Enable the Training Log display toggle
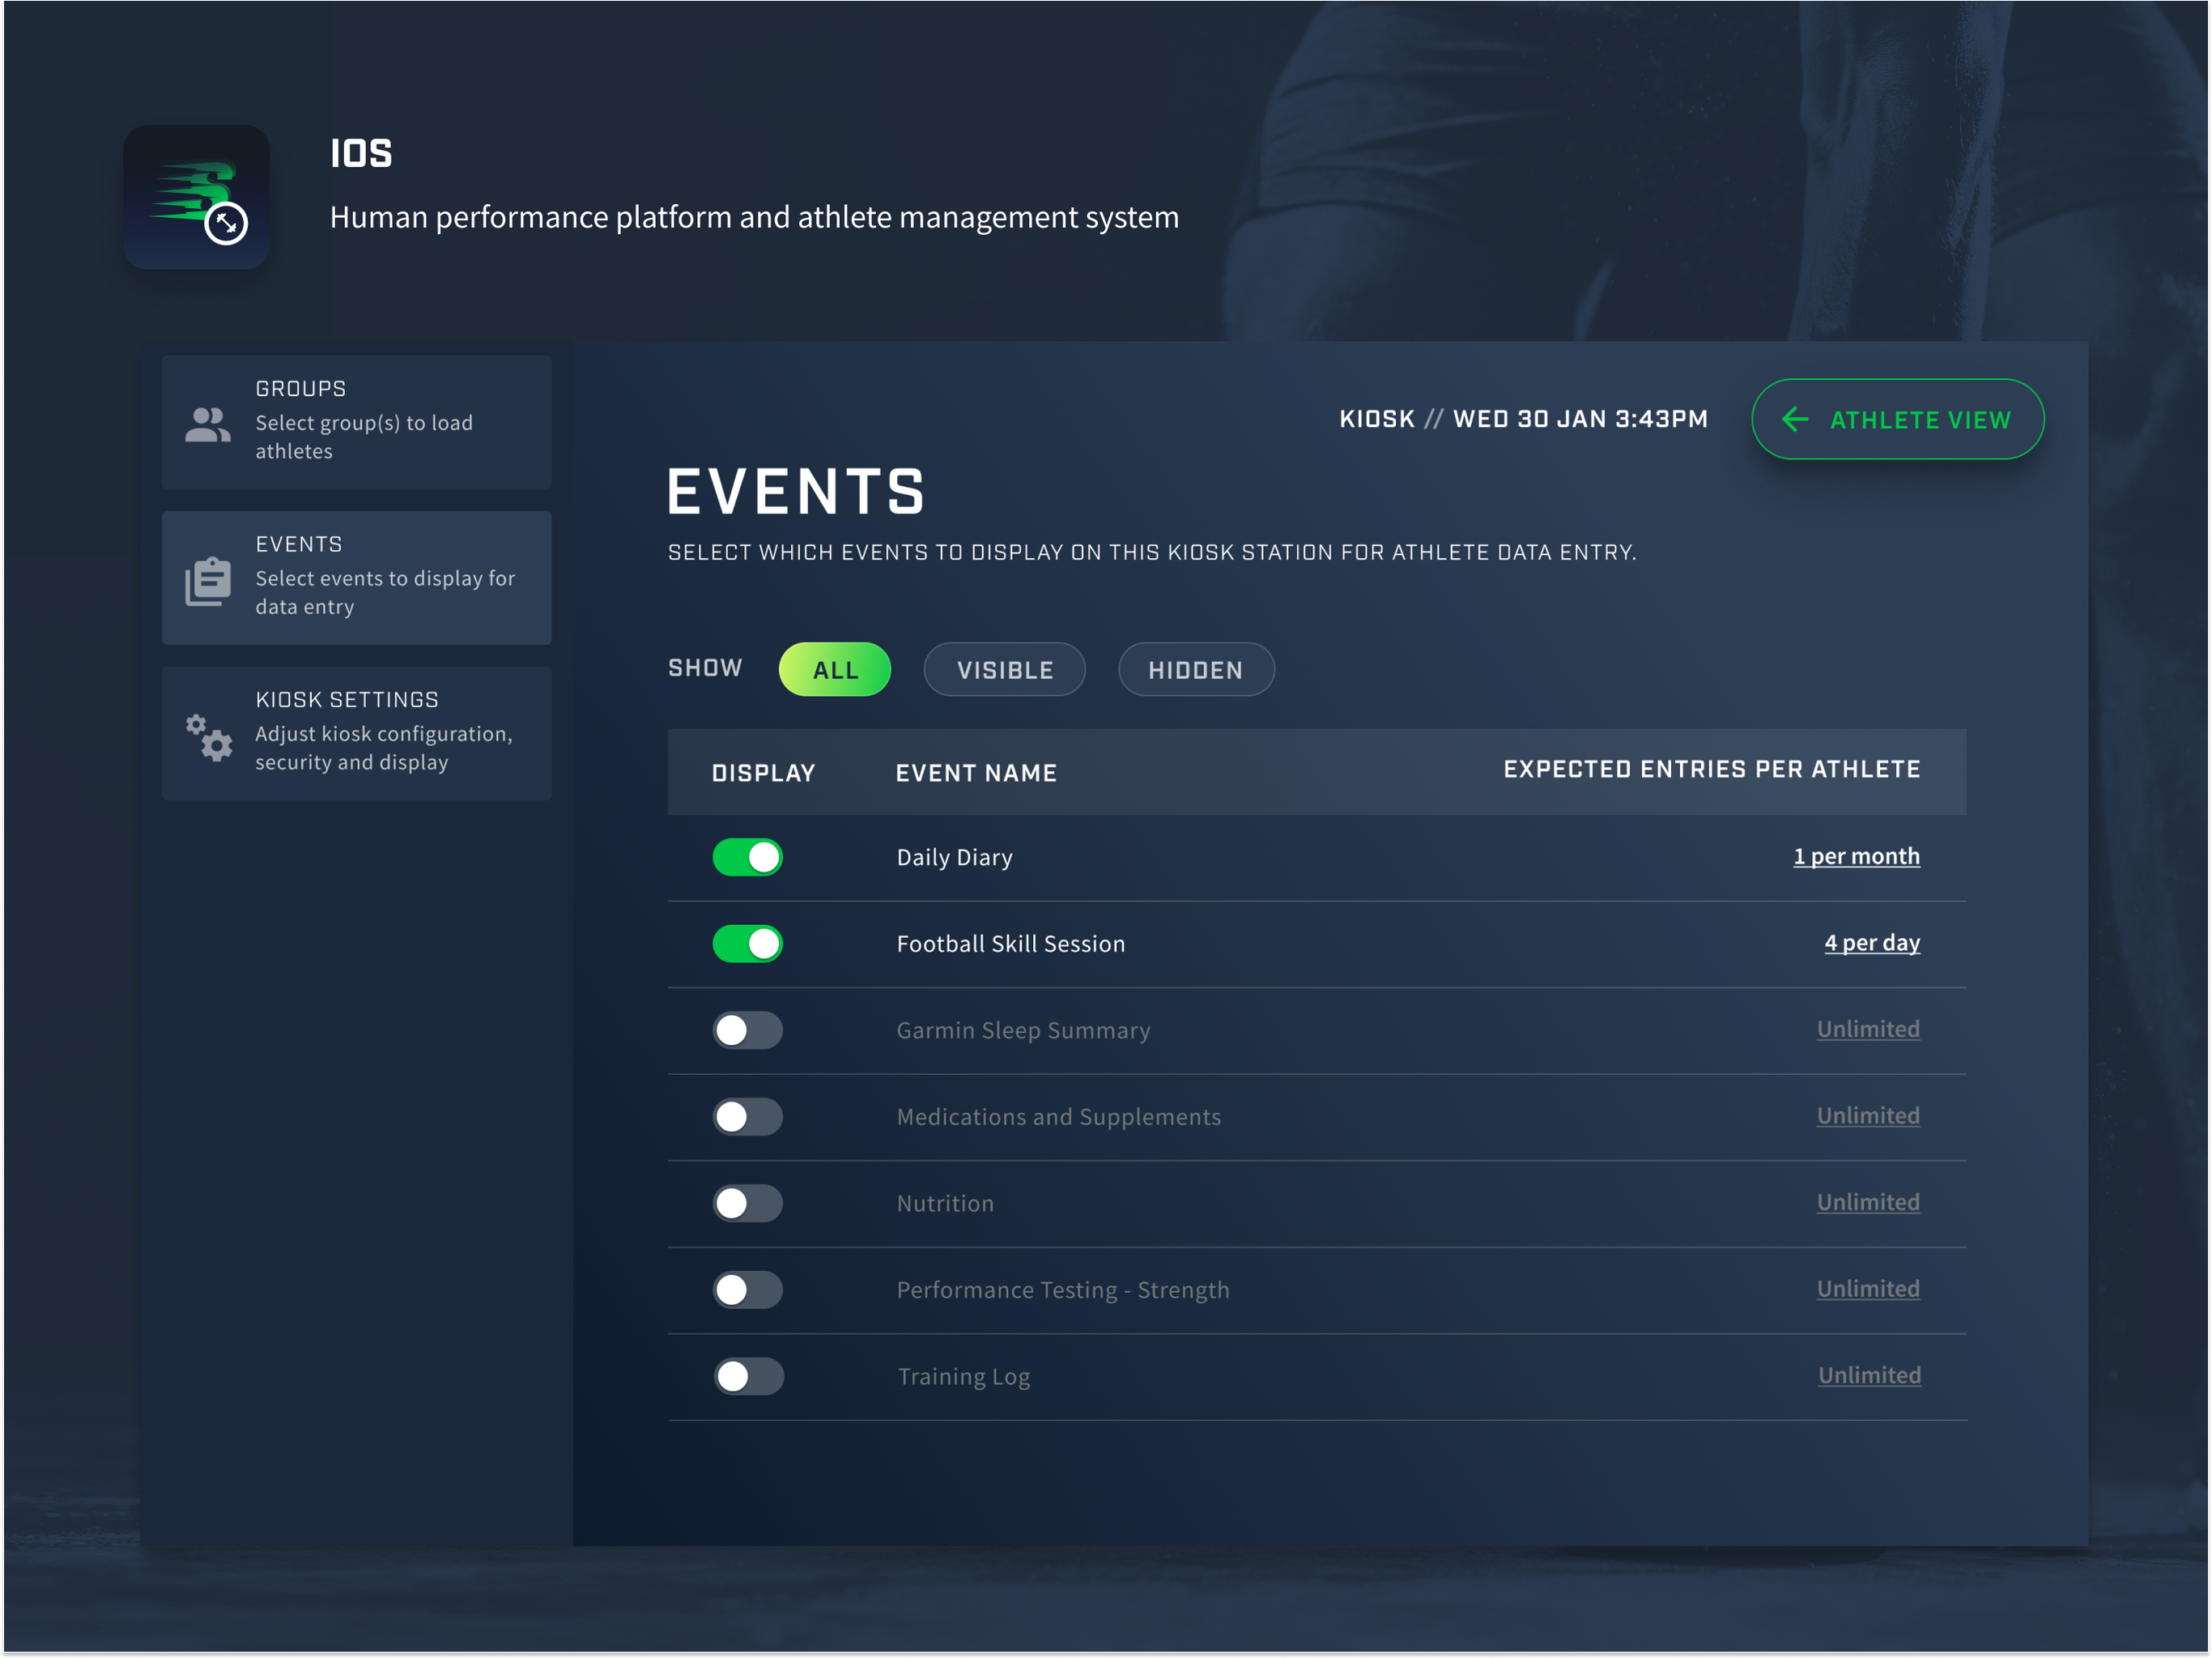Viewport: 2212px width, 1659px height. 749,1377
